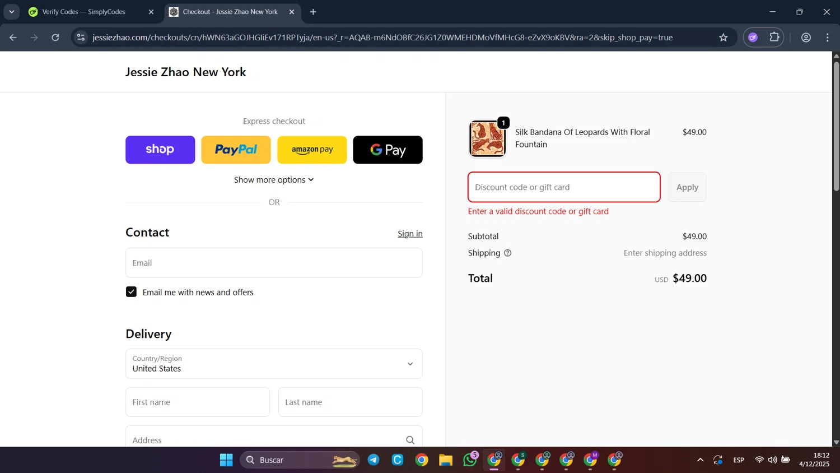This screenshot has width=840, height=473.
Task: Click the Jessie Zhao New York store name
Action: pyautogui.click(x=186, y=72)
